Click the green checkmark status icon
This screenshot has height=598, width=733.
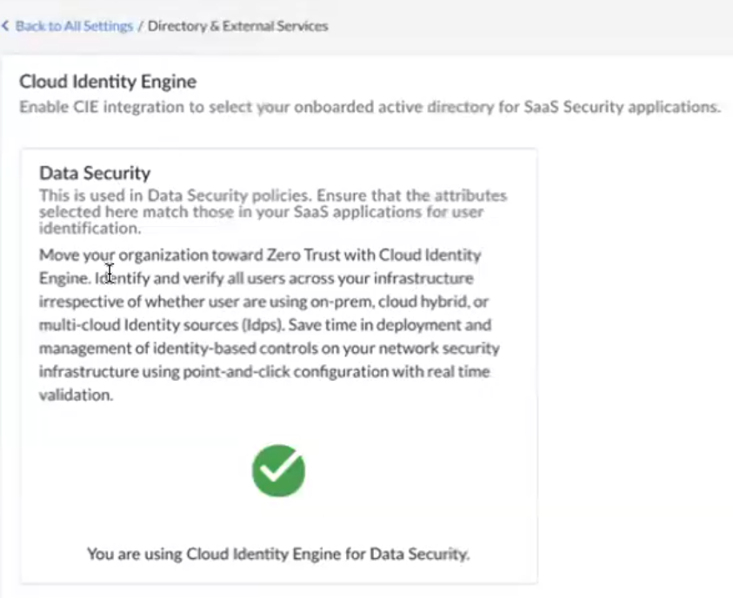(x=278, y=470)
